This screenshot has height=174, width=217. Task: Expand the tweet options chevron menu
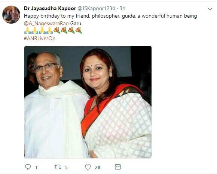[210, 9]
